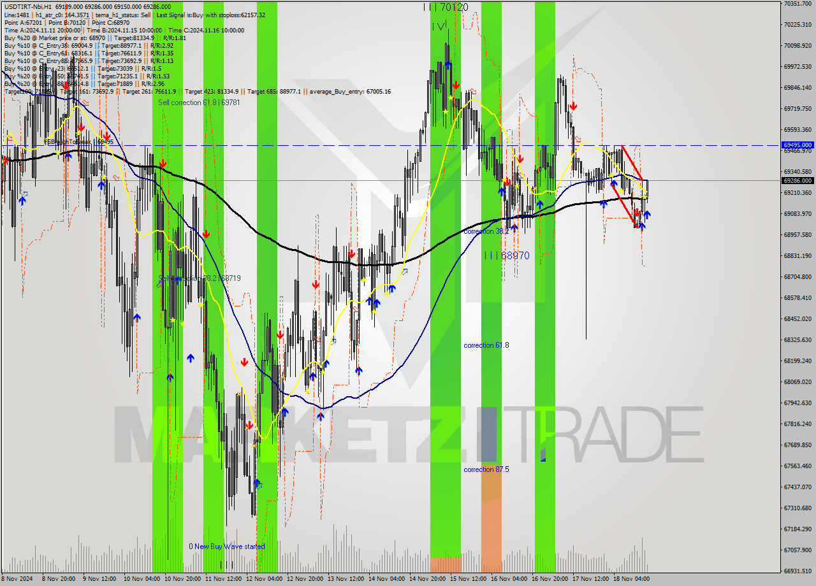
Task: Click '0 New Buy Wave started' label
Action: coord(226,547)
